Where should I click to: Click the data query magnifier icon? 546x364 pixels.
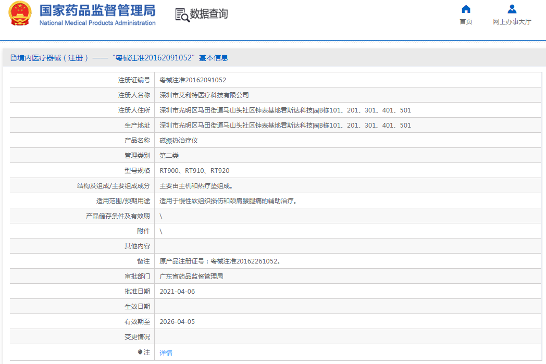click(x=182, y=15)
